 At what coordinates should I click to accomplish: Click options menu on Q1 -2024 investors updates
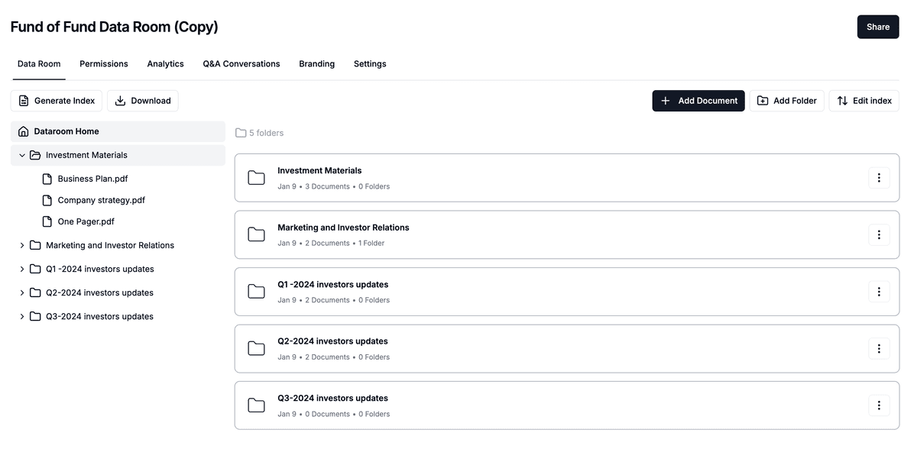(x=879, y=292)
